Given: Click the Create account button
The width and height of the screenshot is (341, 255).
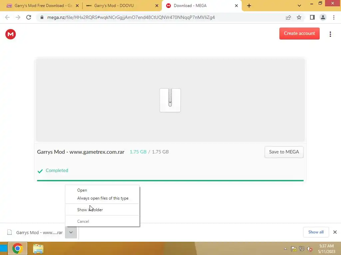Looking at the screenshot, I should [x=299, y=34].
